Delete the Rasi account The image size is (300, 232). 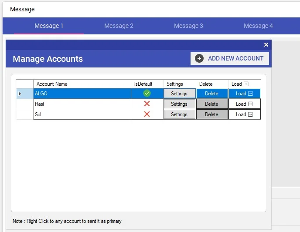pos(211,104)
